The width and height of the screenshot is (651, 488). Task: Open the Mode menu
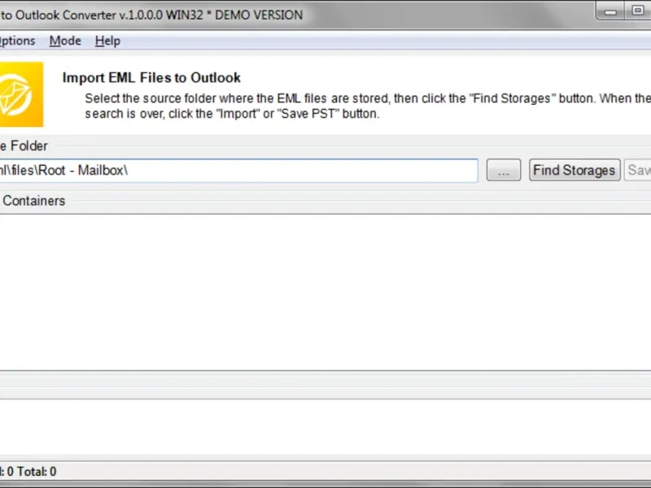(x=65, y=41)
